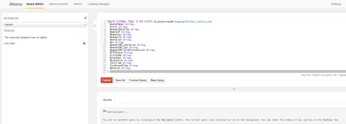Click the 'ObjectSize string,' line
The width and height of the screenshot is (346, 124).
point(121,60)
